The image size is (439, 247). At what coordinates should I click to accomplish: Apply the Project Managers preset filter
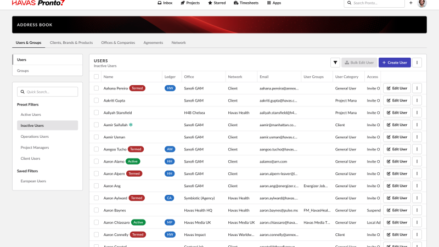tap(47, 147)
